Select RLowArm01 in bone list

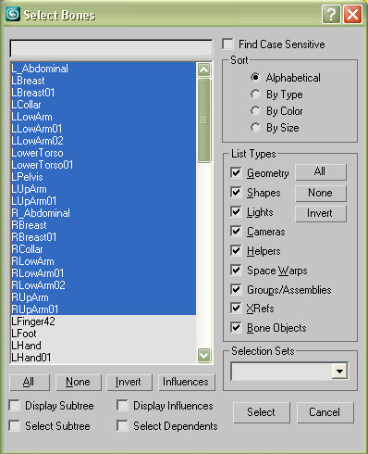click(x=104, y=273)
